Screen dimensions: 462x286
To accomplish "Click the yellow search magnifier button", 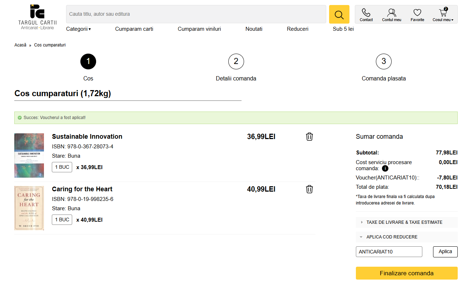I will click(x=339, y=14).
